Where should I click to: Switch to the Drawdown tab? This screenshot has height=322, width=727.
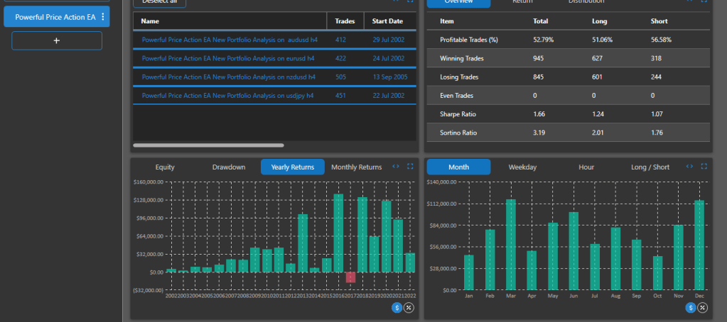tap(228, 167)
